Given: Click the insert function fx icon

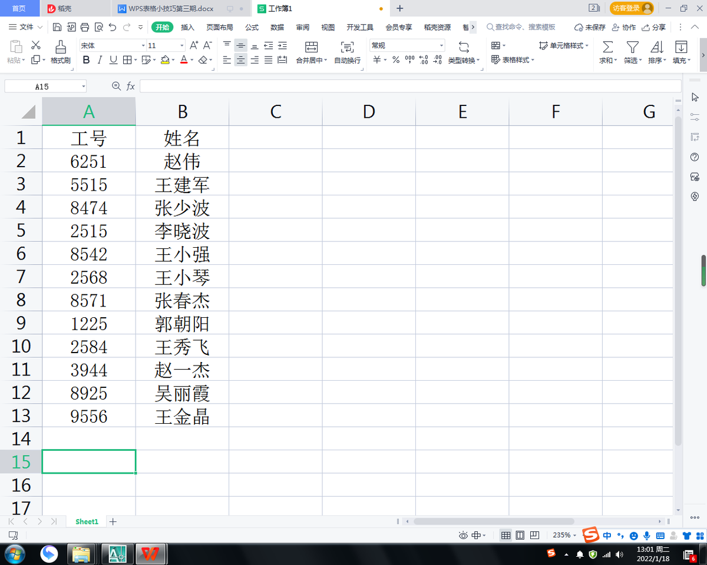Looking at the screenshot, I should [x=131, y=87].
